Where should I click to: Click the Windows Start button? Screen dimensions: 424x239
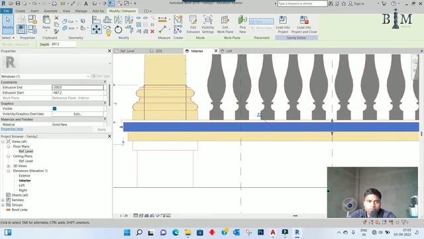(127, 232)
